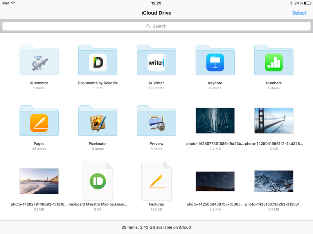Tap the 'Facturas' file name
The image size is (313, 234).
pos(156,204)
